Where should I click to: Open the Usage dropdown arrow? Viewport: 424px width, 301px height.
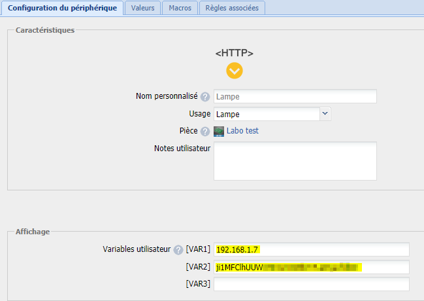(x=325, y=114)
